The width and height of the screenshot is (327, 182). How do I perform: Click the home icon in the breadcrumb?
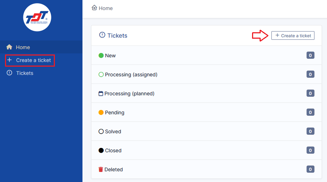click(94, 8)
